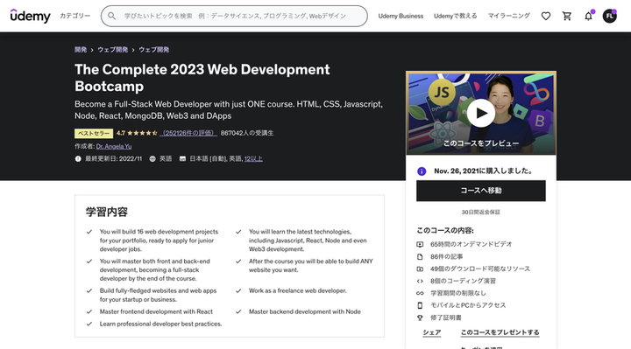Click the coding exercises icon
Screen dimensions: 631x349
click(420, 281)
